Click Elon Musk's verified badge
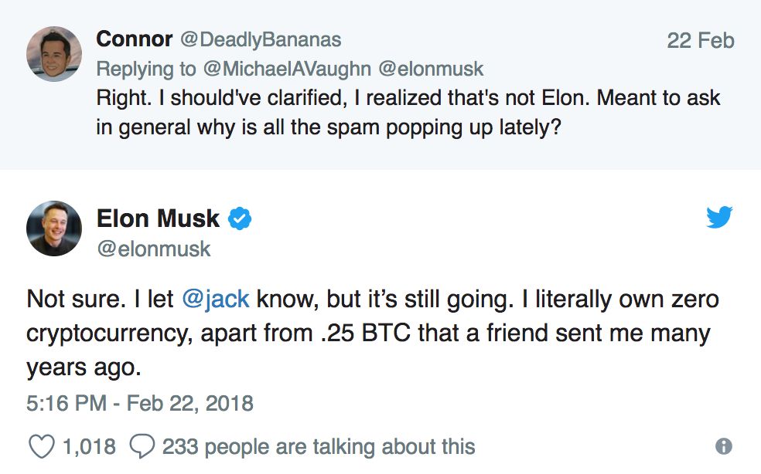Screen dimensions: 761x474 (241, 219)
